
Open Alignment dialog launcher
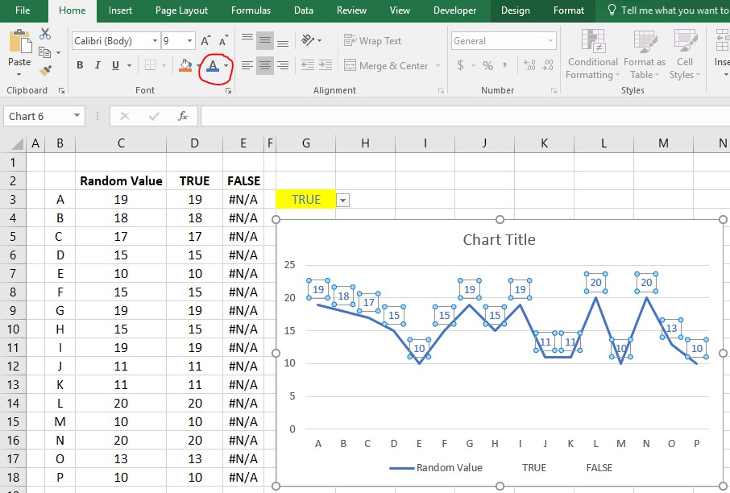click(x=441, y=91)
